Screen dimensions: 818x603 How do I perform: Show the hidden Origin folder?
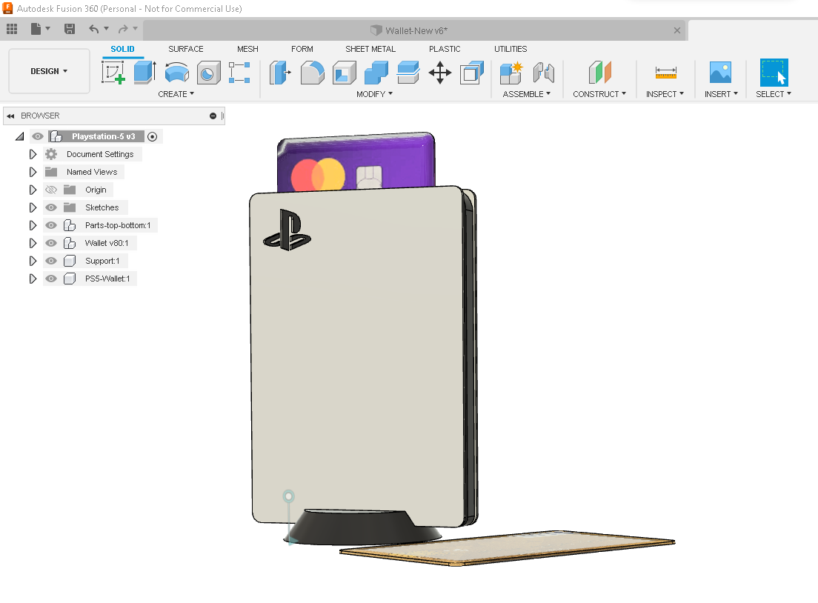[x=50, y=190]
